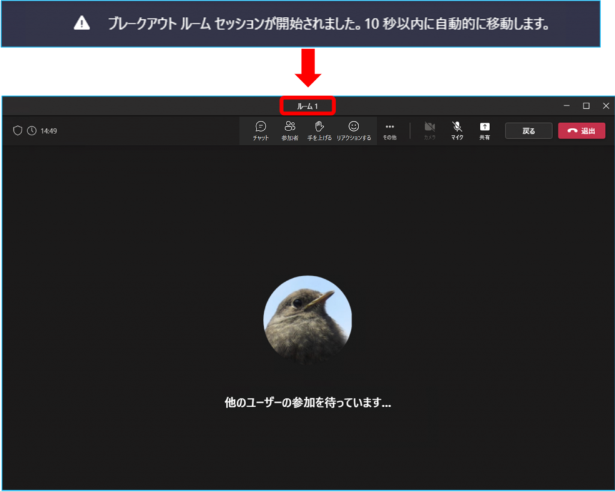
Task: Leave the meeting with 退出 button
Action: [581, 131]
